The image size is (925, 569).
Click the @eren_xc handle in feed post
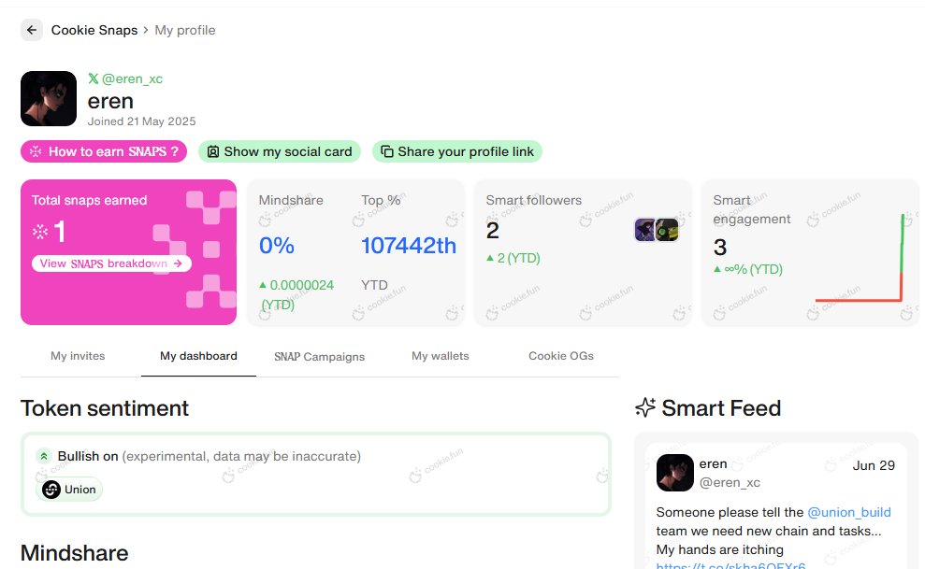730,482
